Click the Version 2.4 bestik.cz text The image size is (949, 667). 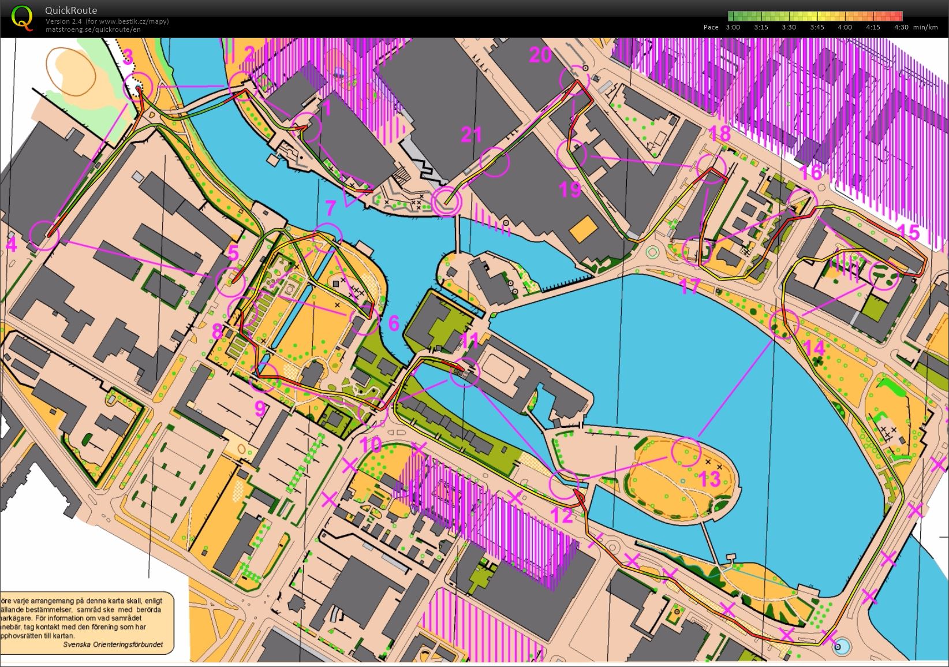pyautogui.click(x=107, y=21)
